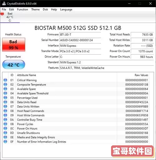This screenshot has height=160, width=156.
Task: Select the Data Units Written attribute name
Action: pos(28,107)
